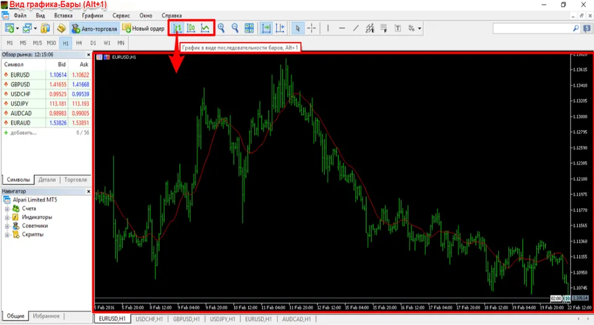Click the toolbar search input field
The width and height of the screenshot is (594, 325).
(x=532, y=28)
